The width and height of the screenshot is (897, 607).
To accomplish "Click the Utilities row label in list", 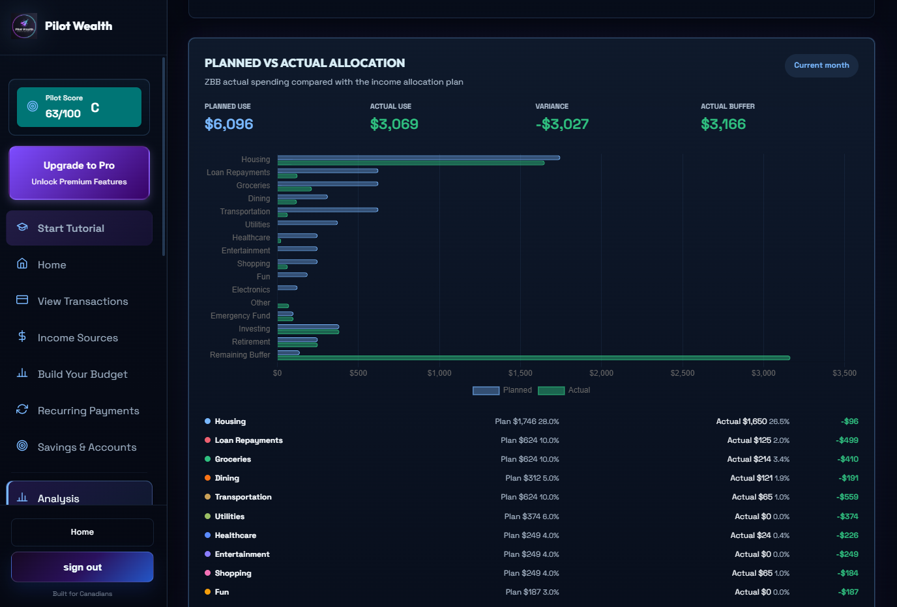I will point(229,516).
